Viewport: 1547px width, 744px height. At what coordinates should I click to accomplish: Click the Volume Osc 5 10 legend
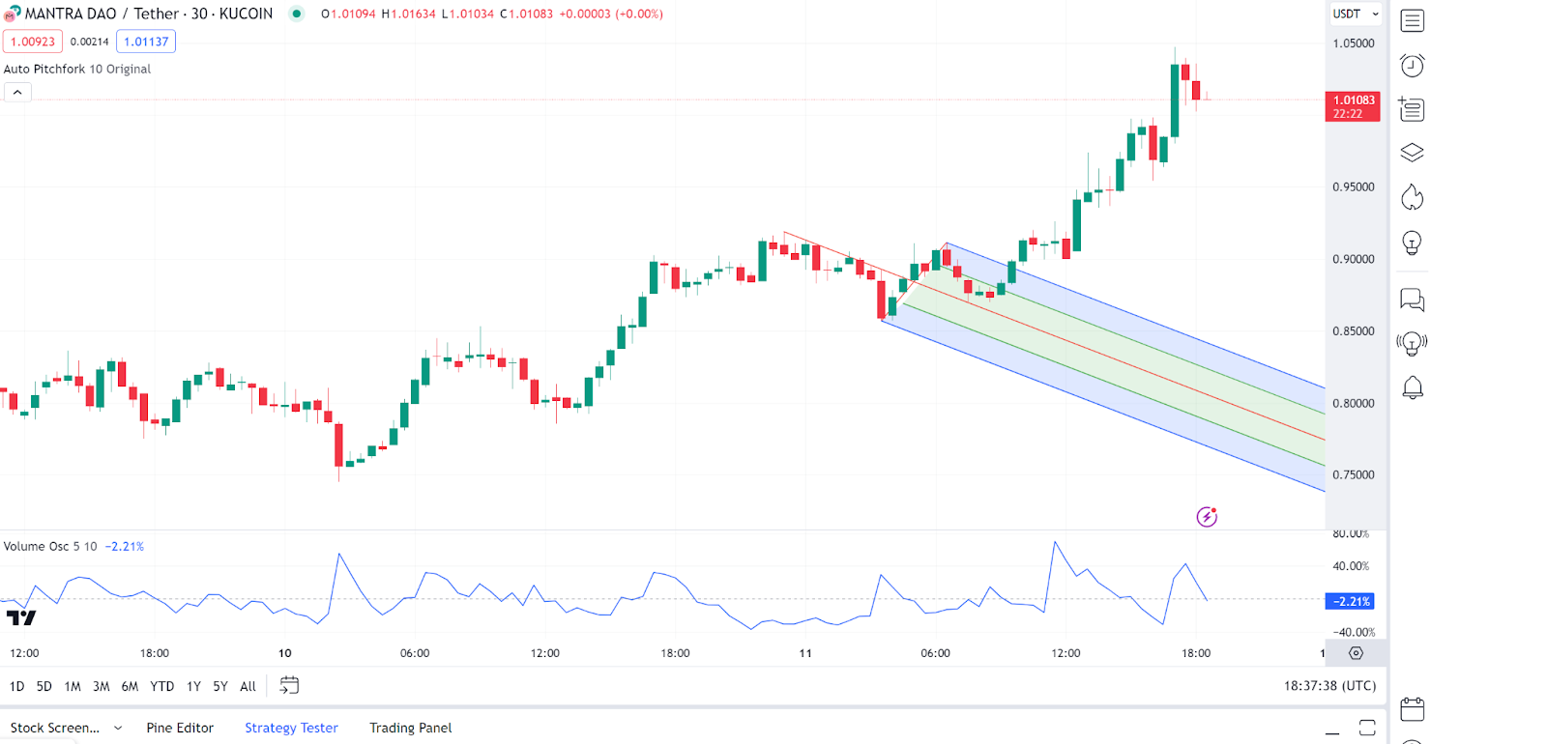coord(50,546)
